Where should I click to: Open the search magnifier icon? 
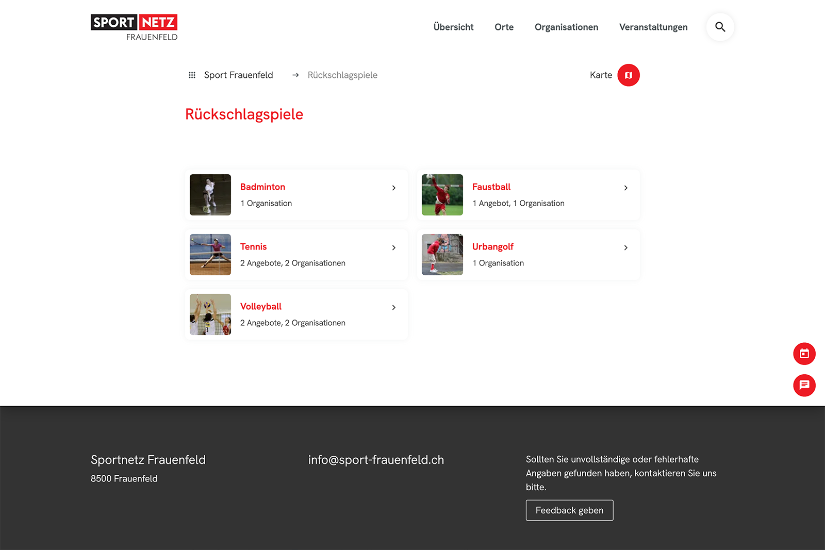coord(720,27)
